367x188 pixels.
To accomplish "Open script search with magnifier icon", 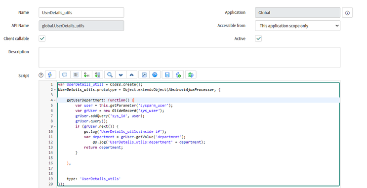I will click(x=110, y=75).
